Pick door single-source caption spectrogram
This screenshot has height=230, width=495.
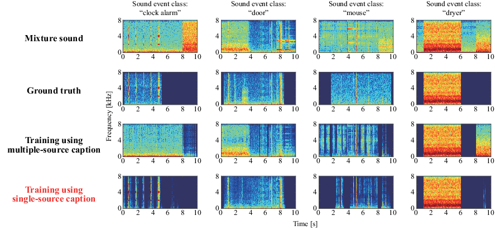coord(258,192)
